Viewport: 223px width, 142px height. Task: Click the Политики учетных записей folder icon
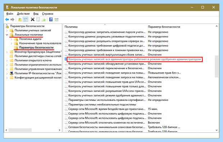[12, 31]
